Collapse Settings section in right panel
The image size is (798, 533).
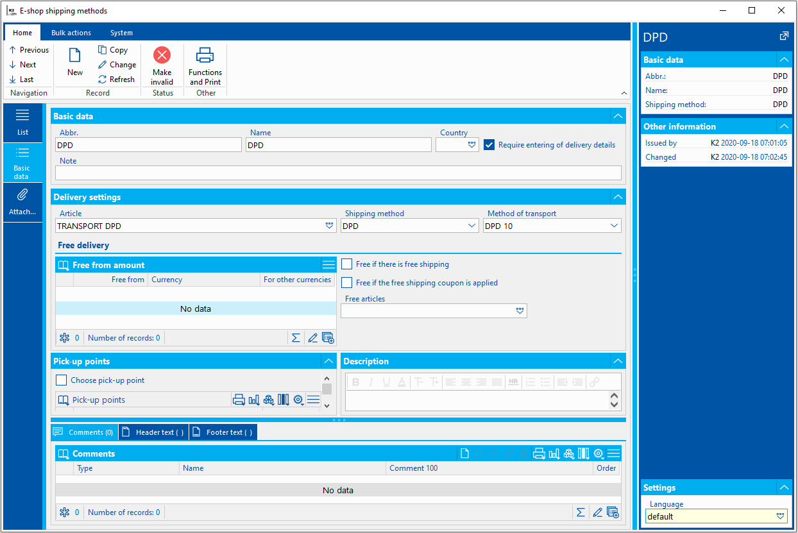(784, 487)
